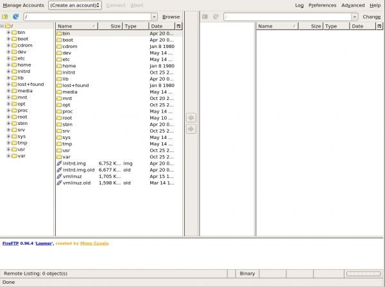385x287 pixels.
Task: Open the Advanced menu
Action: (353, 5)
